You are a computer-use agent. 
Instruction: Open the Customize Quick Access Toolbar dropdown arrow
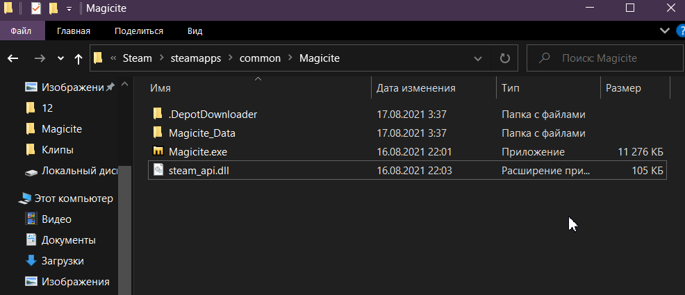[x=69, y=9]
